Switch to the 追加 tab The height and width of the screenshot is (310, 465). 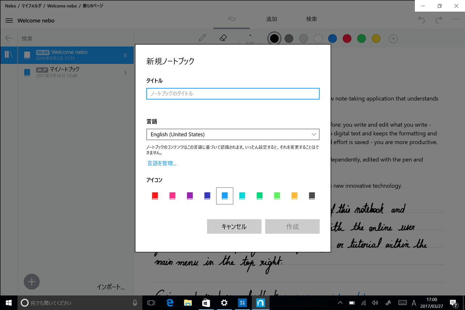click(271, 19)
